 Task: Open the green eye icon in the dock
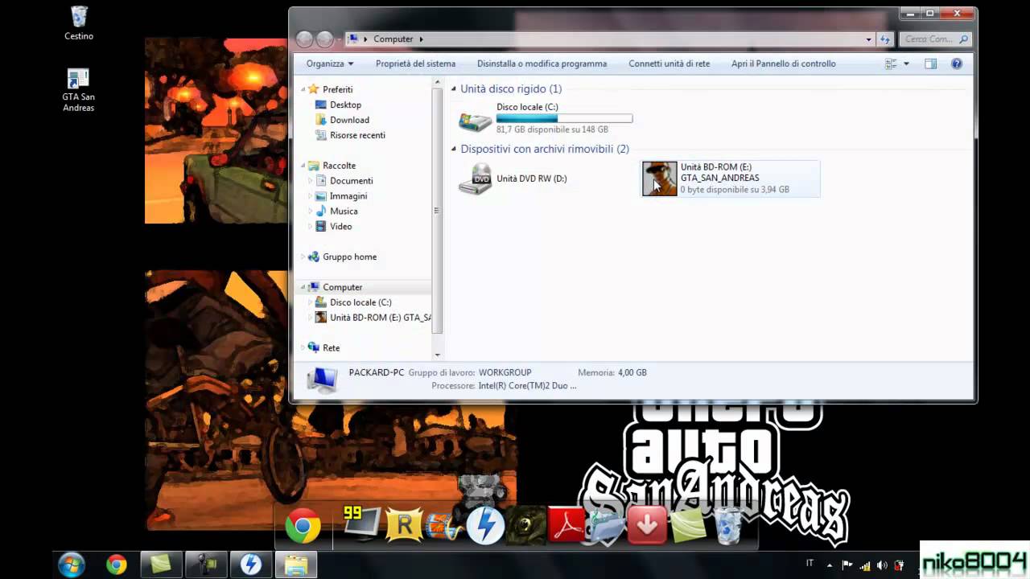pyautogui.click(x=525, y=527)
